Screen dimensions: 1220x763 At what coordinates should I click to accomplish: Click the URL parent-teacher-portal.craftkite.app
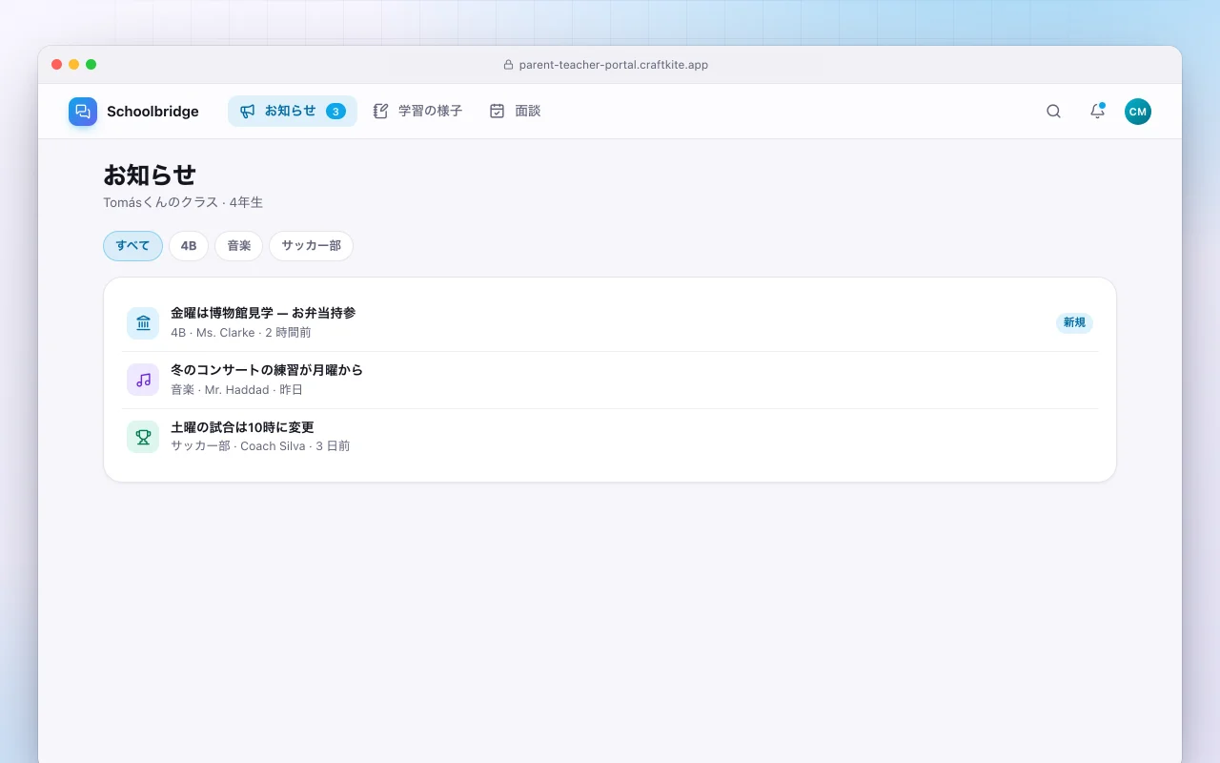coord(614,65)
